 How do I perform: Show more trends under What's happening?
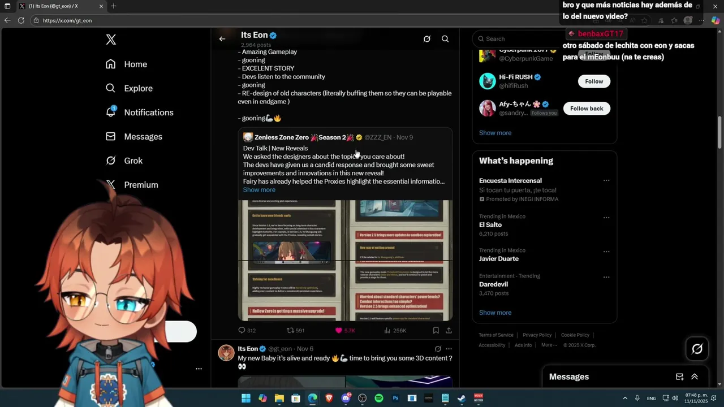495,313
